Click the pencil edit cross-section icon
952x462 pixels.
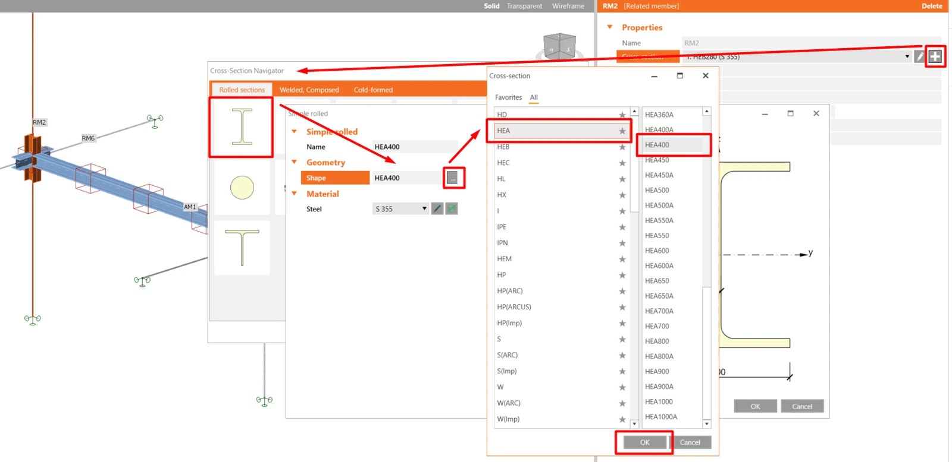pyautogui.click(x=920, y=56)
